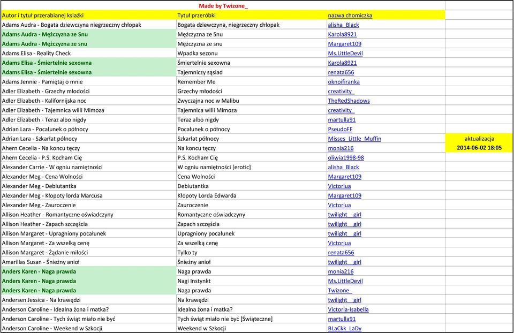Open the Victoria-Isabella link
Viewport: 514px width, 333px height.
[348, 310]
